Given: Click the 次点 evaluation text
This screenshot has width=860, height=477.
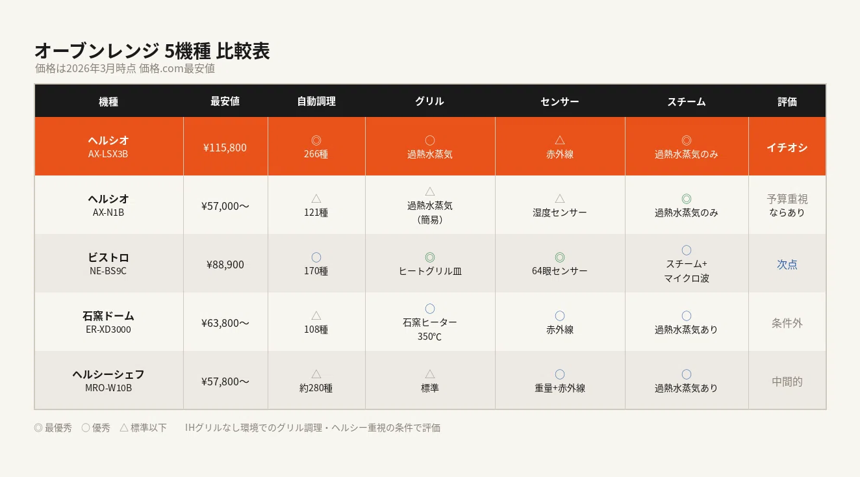Looking at the screenshot, I should 787,264.
